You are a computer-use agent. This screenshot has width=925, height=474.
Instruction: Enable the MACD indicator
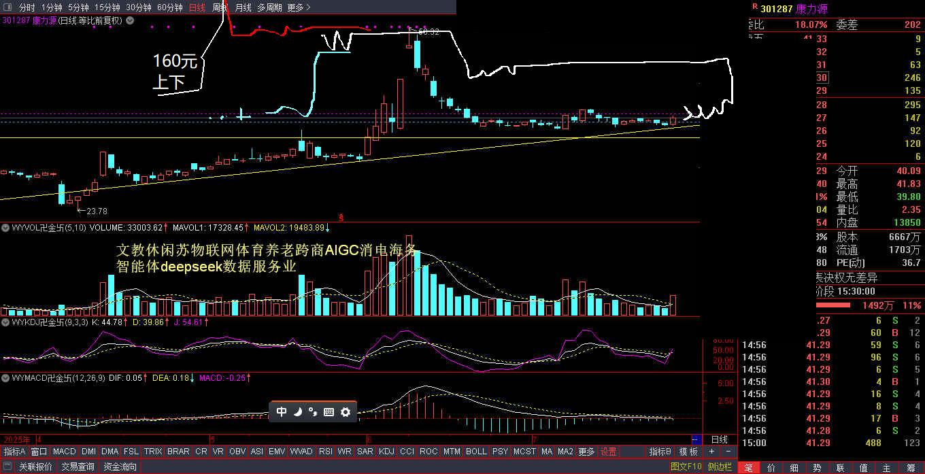[65, 452]
